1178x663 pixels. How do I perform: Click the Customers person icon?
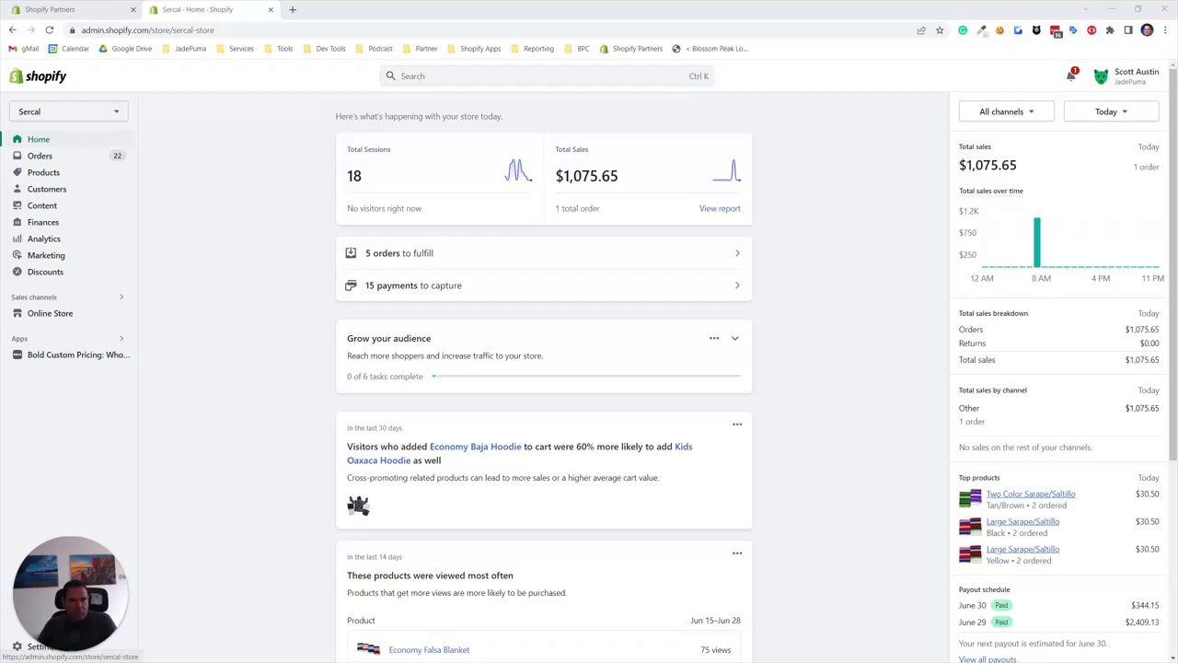click(x=17, y=189)
